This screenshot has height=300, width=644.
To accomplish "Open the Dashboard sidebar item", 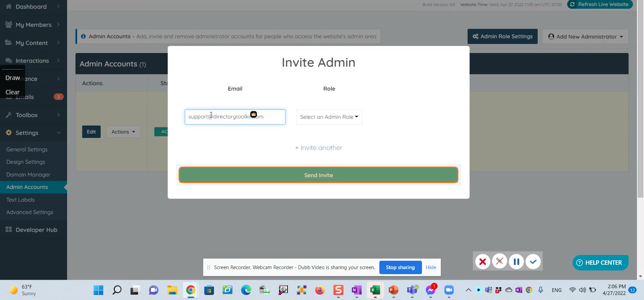I will pyautogui.click(x=34, y=7).
